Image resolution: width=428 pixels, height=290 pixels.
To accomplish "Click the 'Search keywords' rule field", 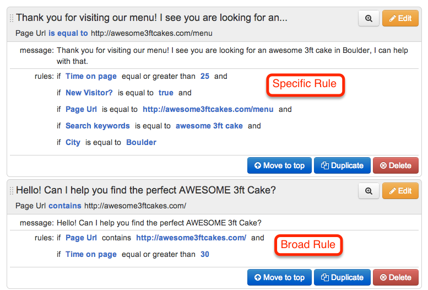I will (x=97, y=126).
